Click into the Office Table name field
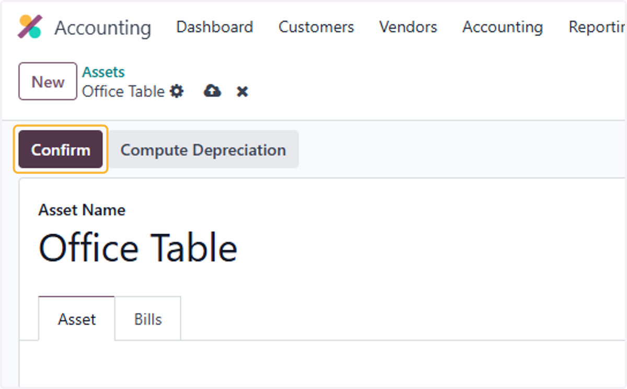 coord(138,248)
